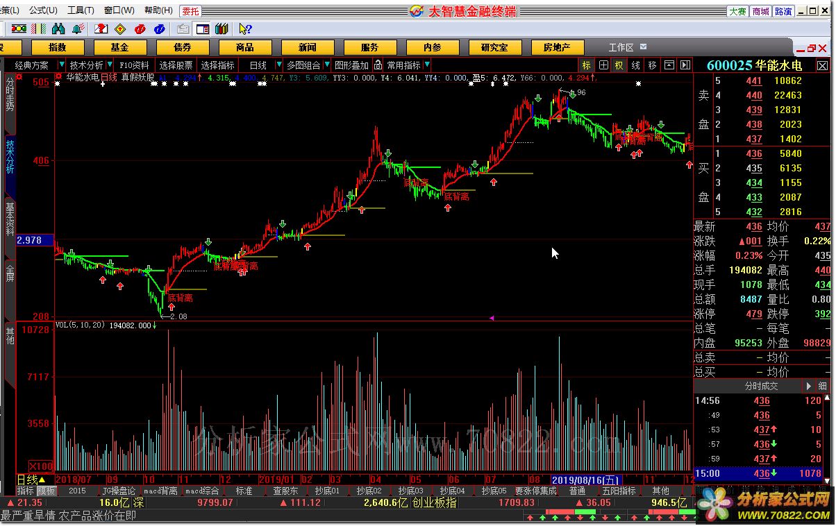836x526 pixels.
Task: Toggle the 权 rights-adjustment button
Action: (619, 65)
